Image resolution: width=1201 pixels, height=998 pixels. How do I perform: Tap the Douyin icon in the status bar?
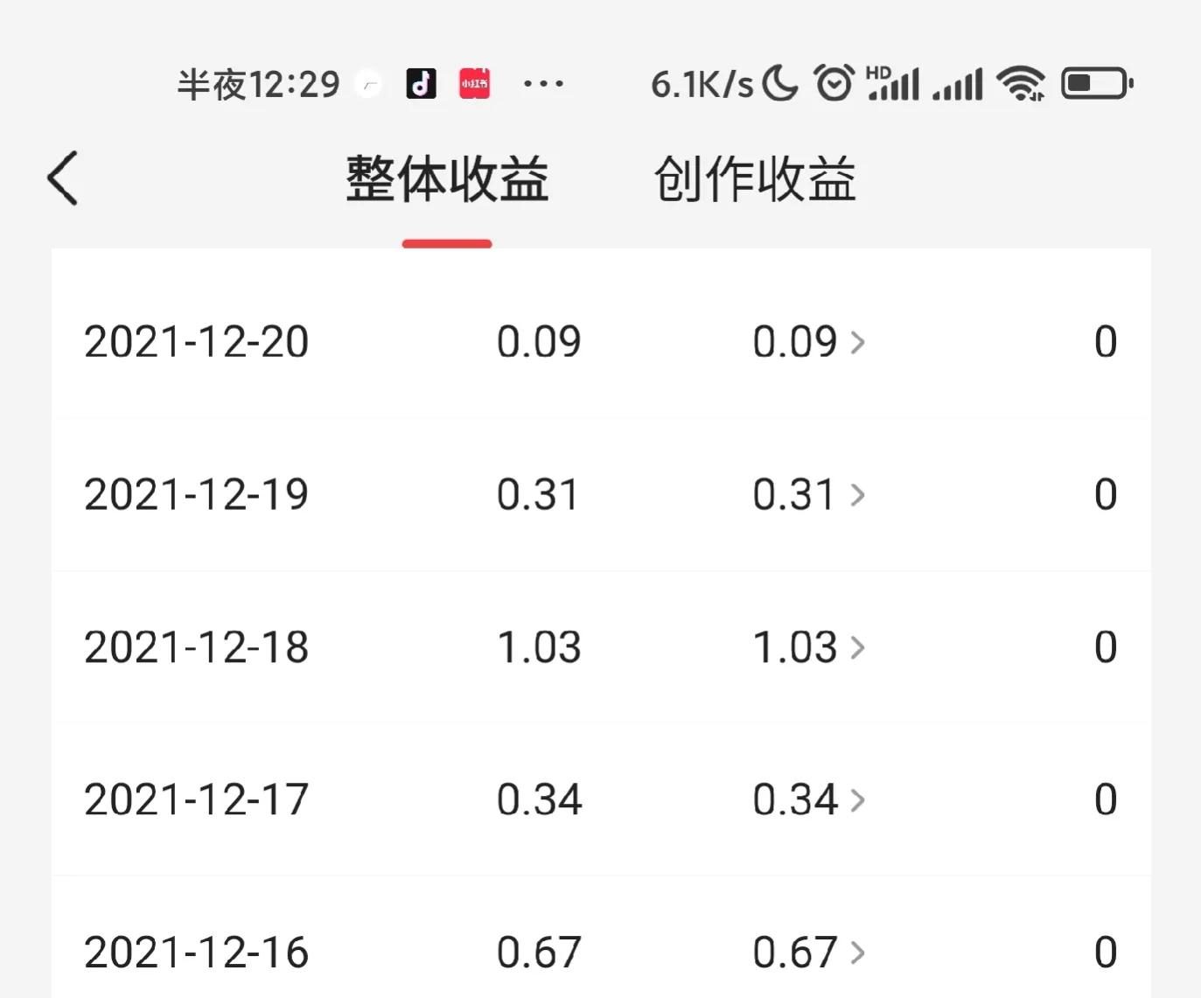pos(421,83)
